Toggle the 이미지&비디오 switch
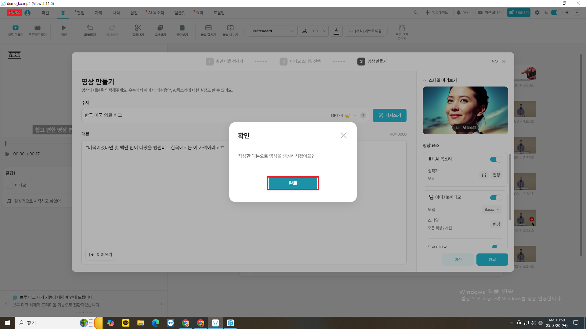This screenshot has height=329, width=586. pos(496,198)
